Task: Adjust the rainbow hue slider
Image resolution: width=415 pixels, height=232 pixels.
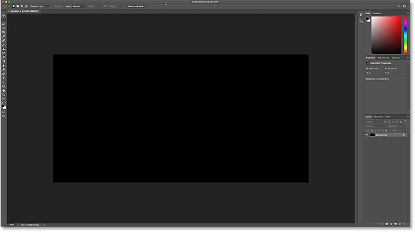Action: [406, 35]
